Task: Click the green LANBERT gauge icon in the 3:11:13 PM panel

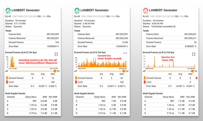Action: tap(8, 11)
